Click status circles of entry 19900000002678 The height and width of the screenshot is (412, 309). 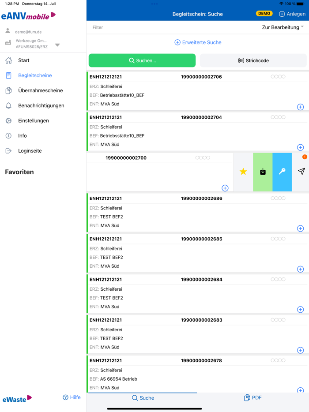[x=278, y=360]
